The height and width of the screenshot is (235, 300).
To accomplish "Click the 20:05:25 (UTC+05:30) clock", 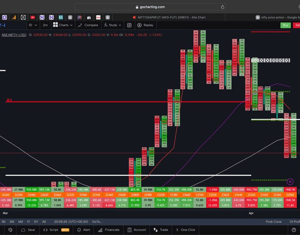I will (x=71, y=222).
